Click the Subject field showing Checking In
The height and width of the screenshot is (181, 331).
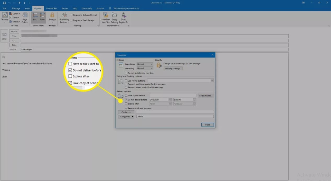point(155,49)
